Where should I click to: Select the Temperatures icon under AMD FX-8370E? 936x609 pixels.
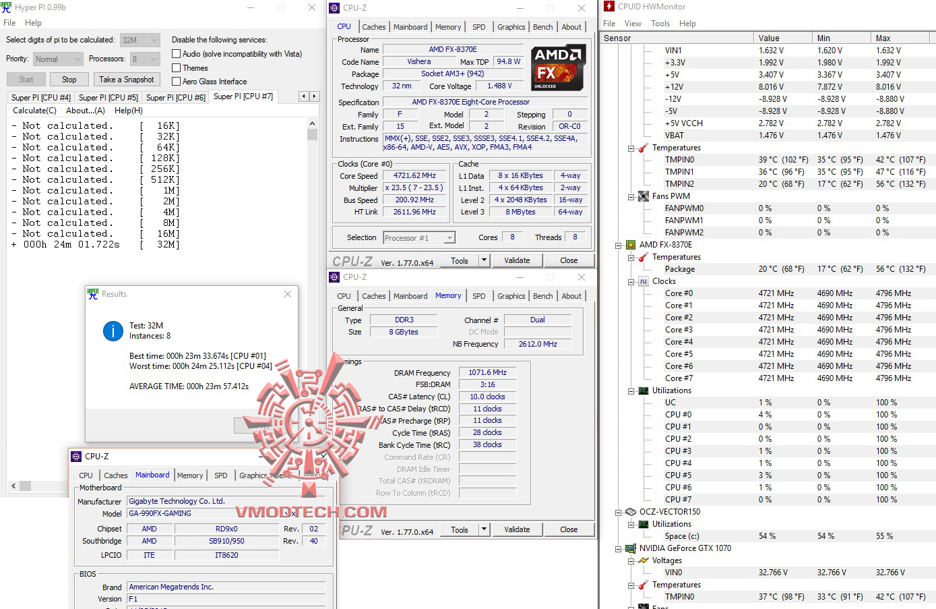644,257
